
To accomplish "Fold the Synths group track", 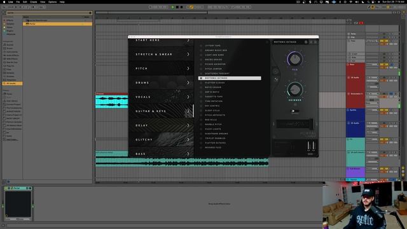I will tap(348, 110).
